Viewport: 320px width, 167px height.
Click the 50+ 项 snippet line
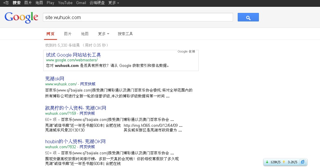click(109, 153)
